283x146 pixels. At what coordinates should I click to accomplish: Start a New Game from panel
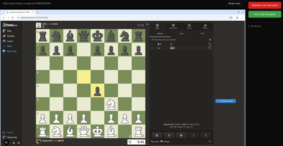click(173, 26)
